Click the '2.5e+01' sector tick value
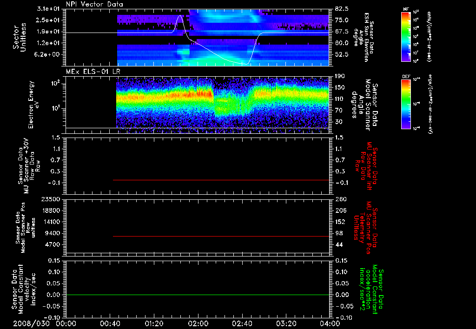The width and height of the screenshot is (476, 329). [x=48, y=20]
